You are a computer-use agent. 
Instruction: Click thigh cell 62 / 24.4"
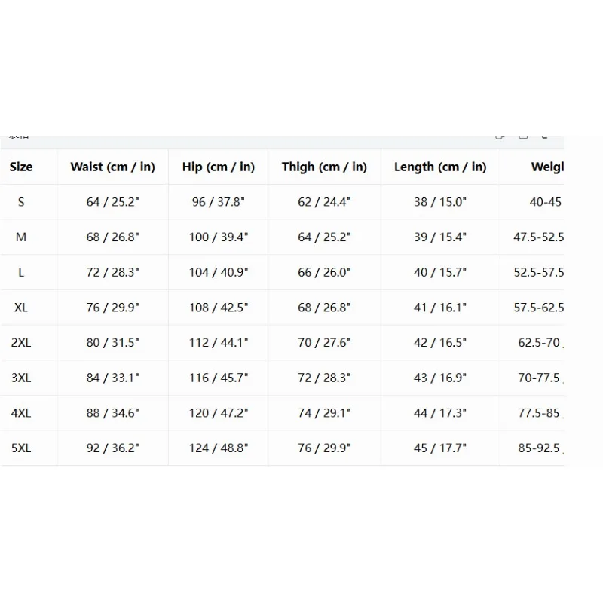pyautogui.click(x=324, y=202)
